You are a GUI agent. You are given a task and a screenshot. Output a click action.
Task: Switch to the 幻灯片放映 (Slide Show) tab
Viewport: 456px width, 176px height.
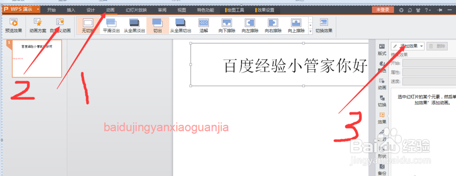click(136, 10)
